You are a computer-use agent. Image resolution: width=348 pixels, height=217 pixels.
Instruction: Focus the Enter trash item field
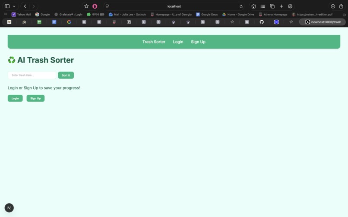pos(32,75)
